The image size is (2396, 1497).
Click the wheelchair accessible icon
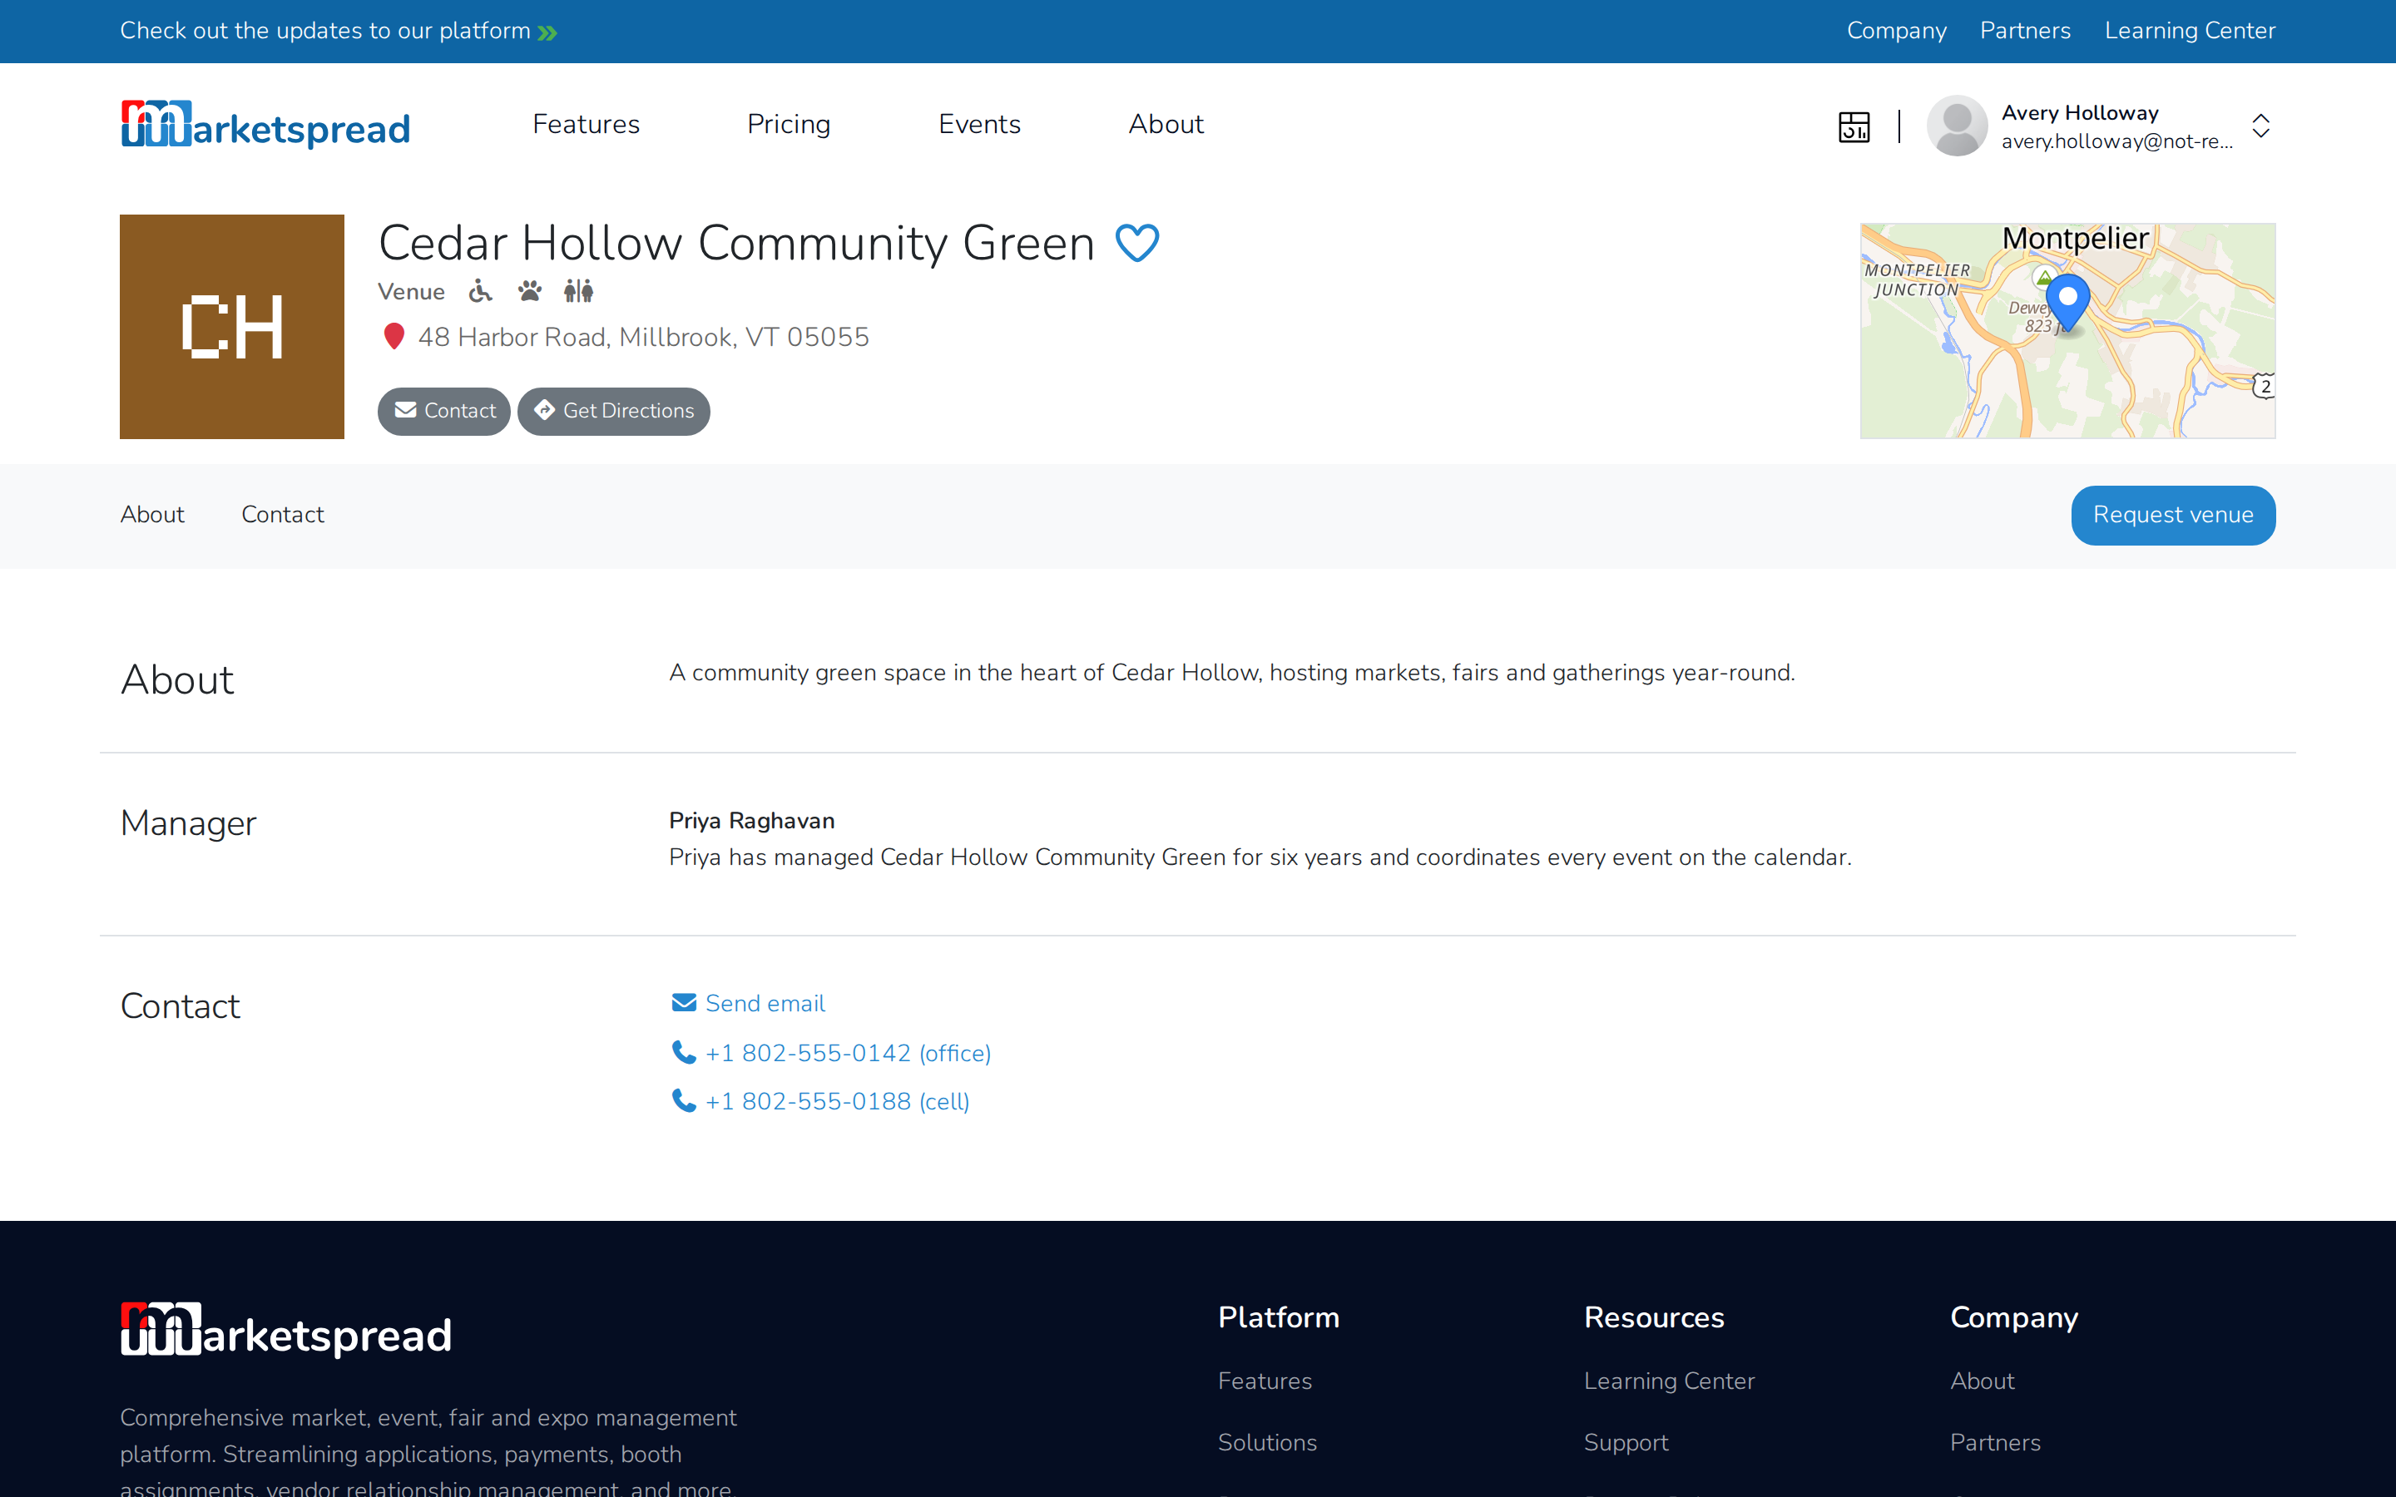480,291
